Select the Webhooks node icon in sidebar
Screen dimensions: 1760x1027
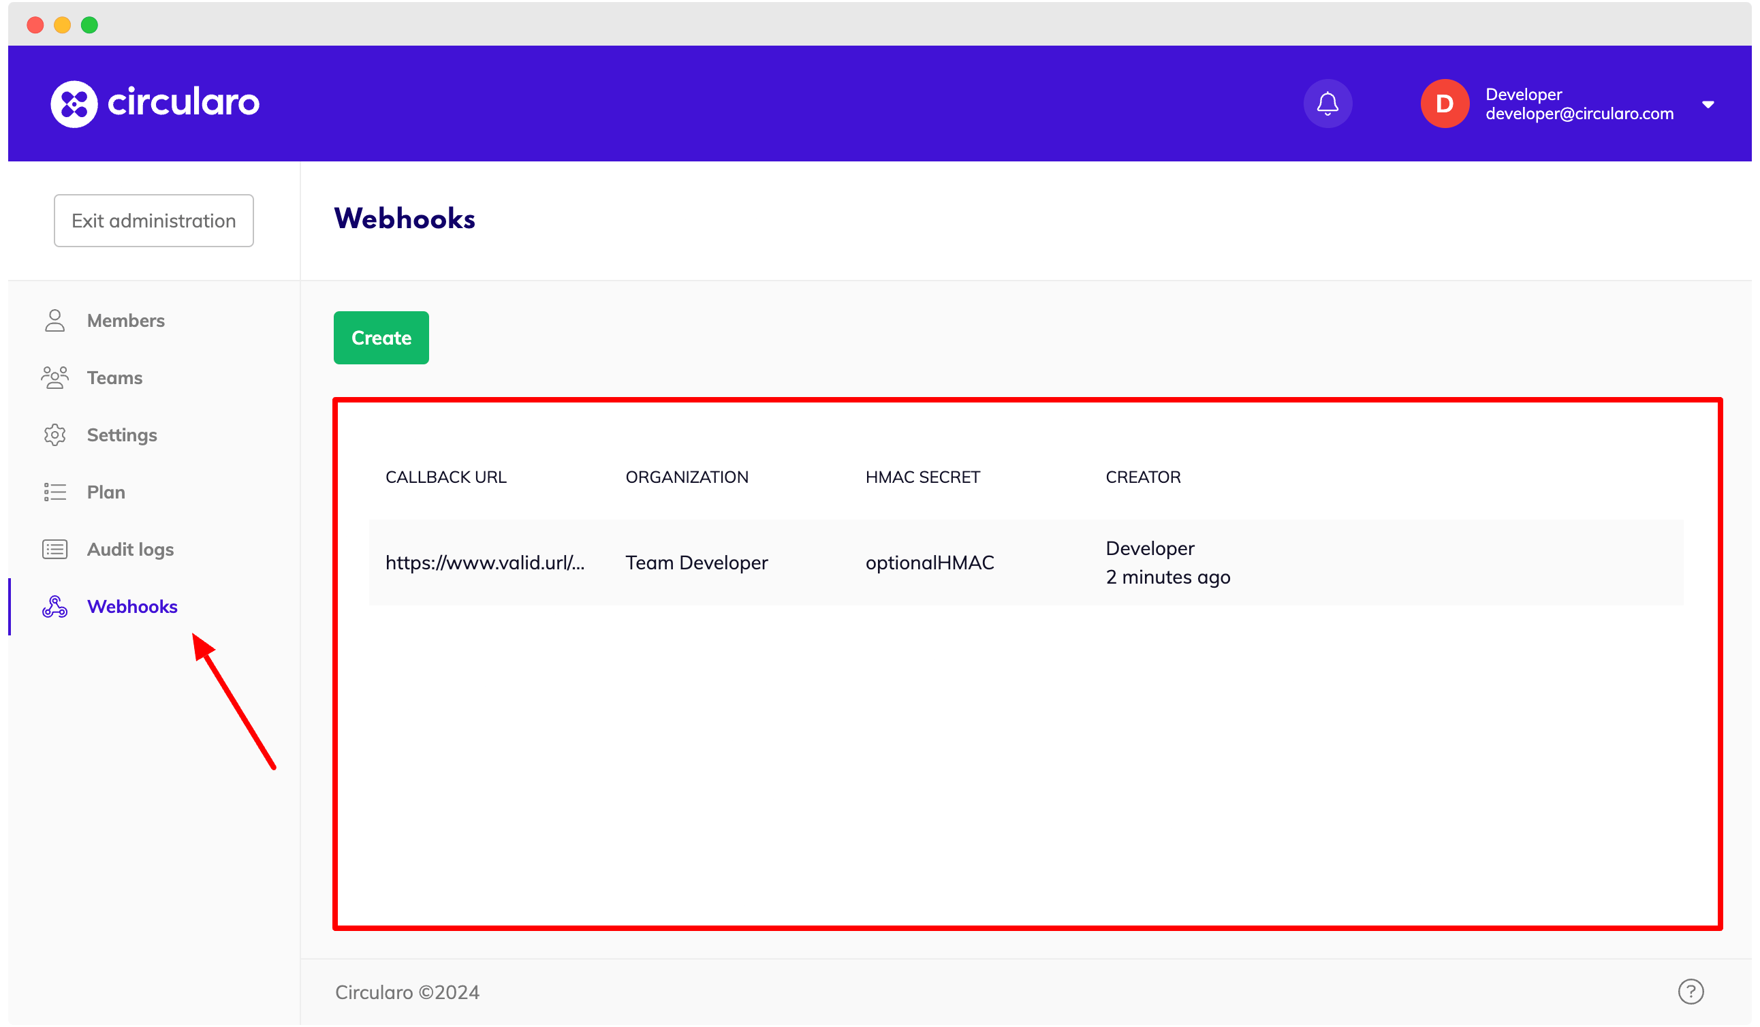54,606
